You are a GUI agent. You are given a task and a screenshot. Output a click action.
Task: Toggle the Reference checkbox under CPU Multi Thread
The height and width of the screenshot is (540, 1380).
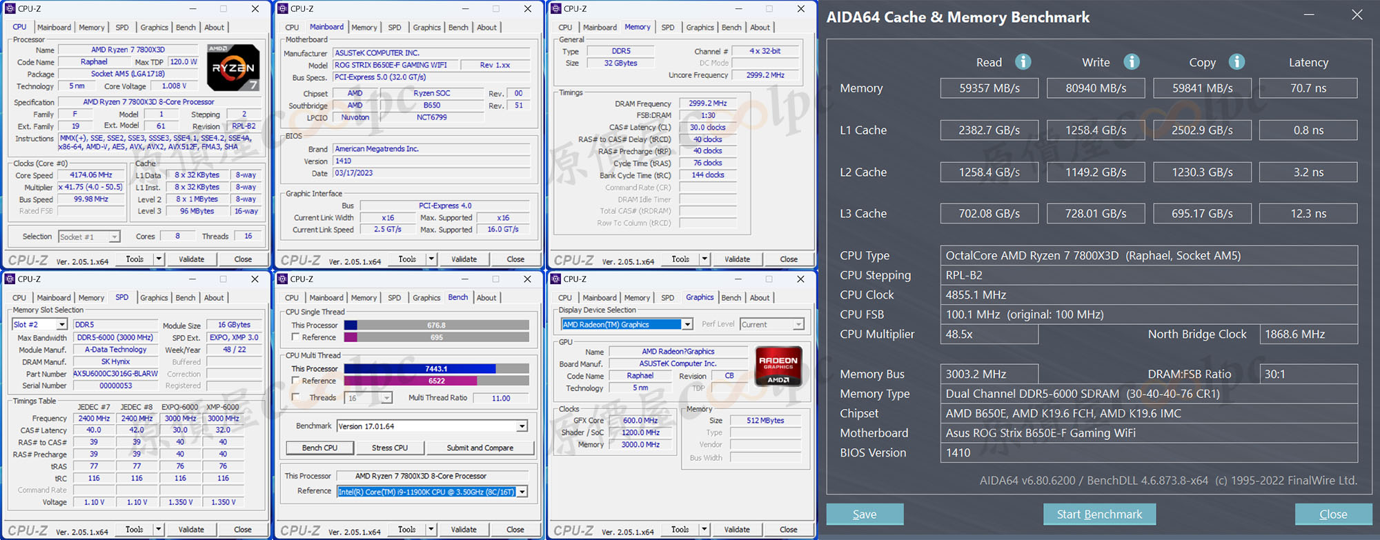295,381
